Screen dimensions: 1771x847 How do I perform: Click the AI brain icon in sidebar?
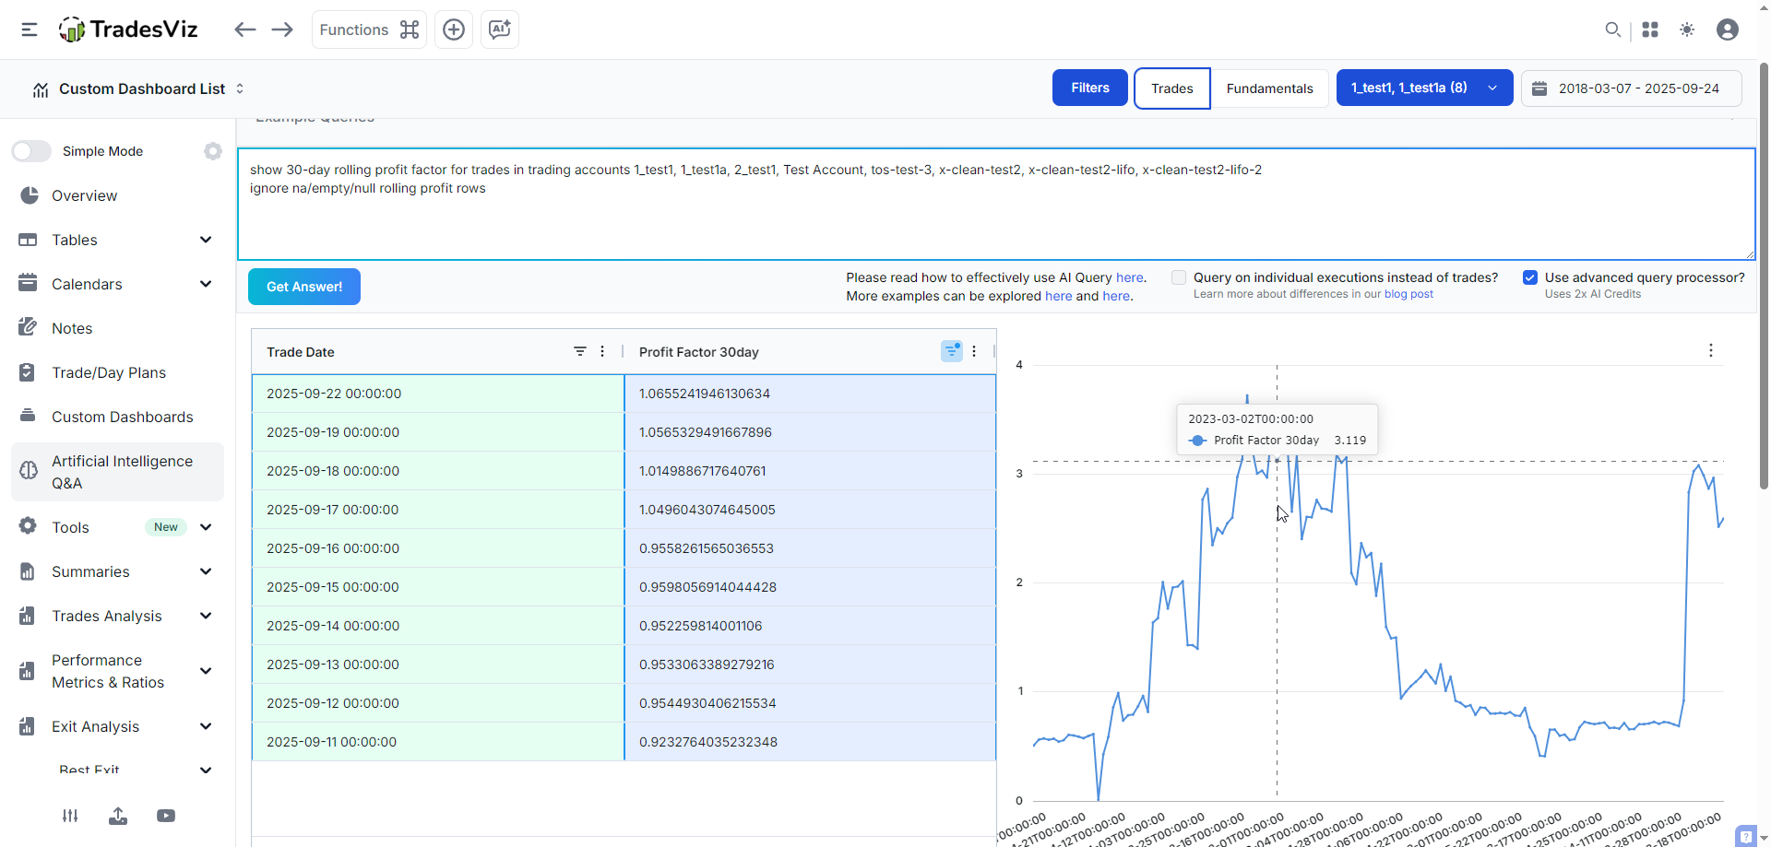click(29, 471)
